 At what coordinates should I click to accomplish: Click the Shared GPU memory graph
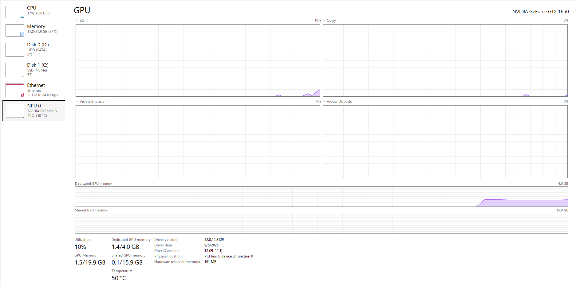322,223
